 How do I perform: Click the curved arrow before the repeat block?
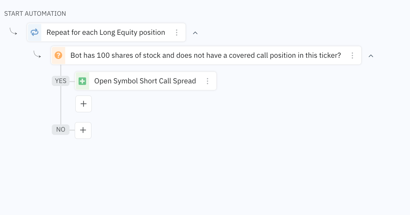(14, 31)
